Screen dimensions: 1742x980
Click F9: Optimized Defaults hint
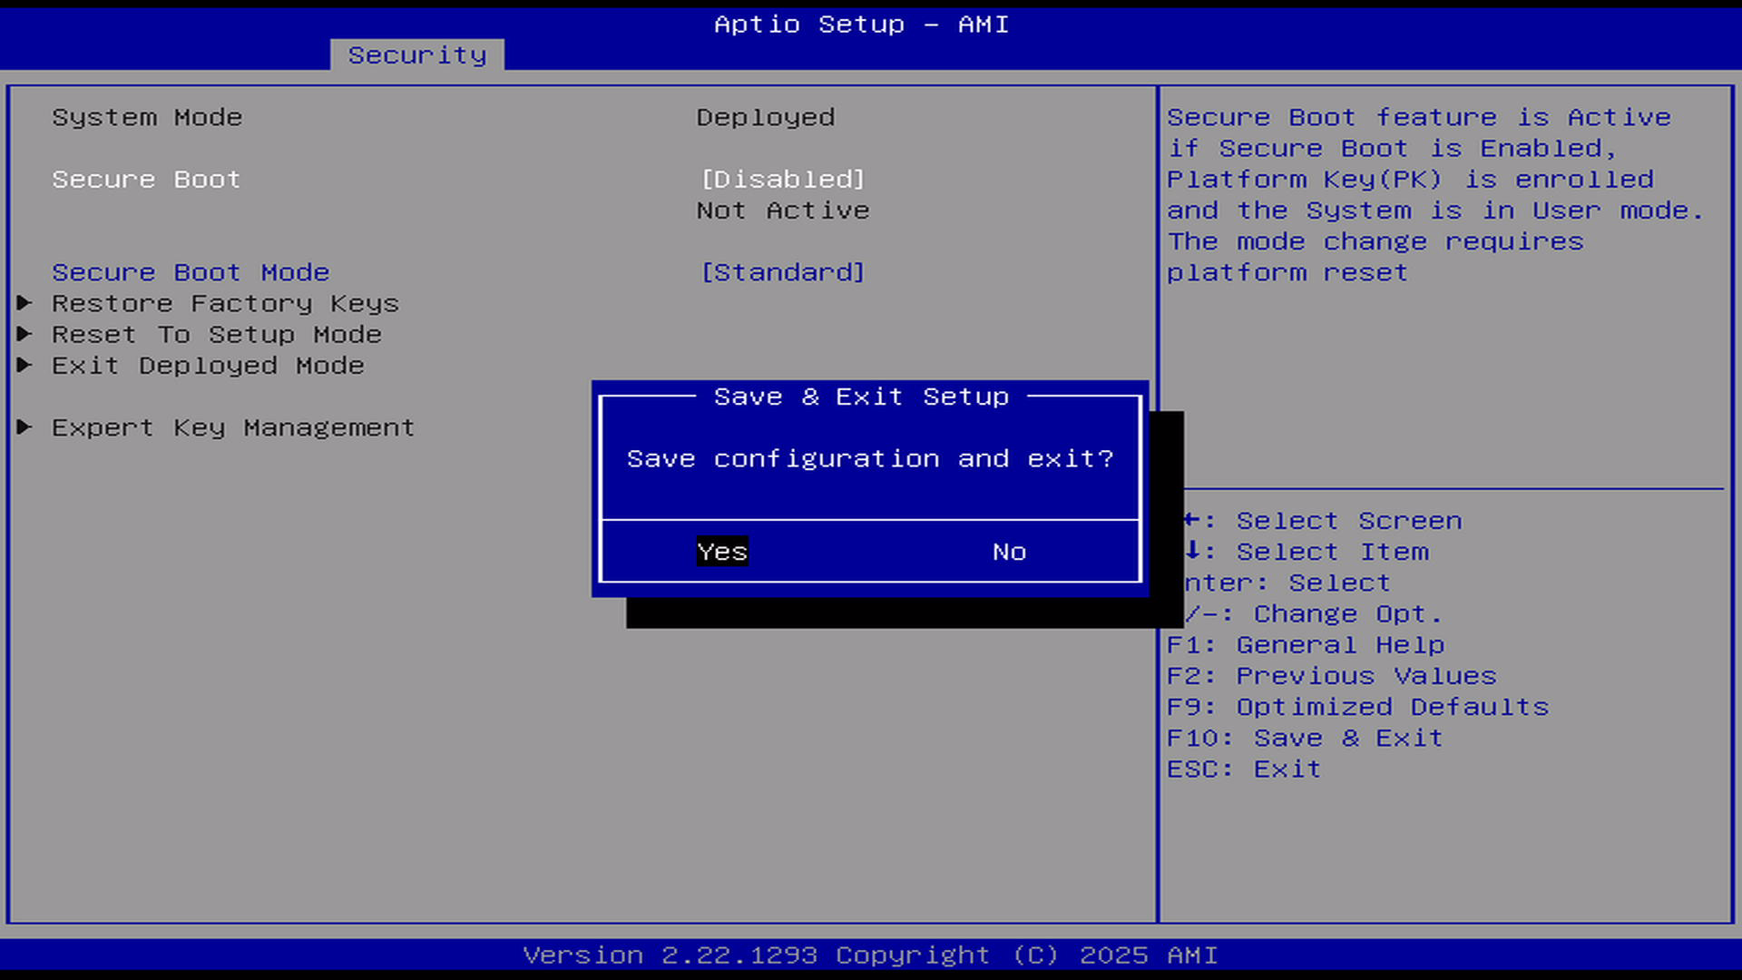[x=1357, y=707]
